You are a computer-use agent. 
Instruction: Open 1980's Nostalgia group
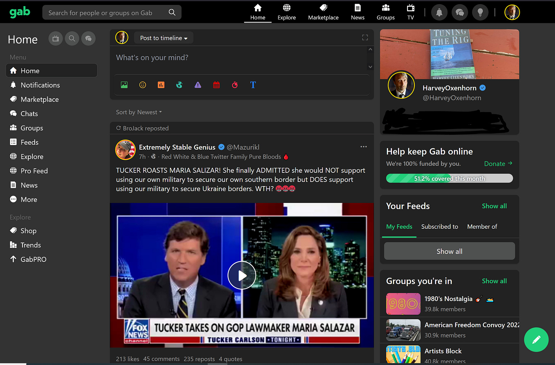[450, 304]
